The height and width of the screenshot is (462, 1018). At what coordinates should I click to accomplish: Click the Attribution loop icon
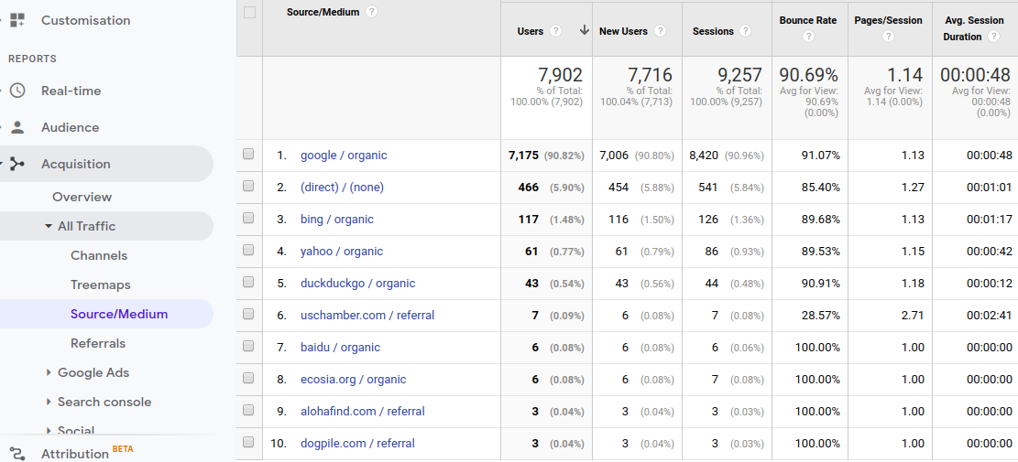click(x=17, y=454)
